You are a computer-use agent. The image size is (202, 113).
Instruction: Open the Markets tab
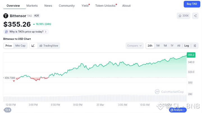pos(32,6)
